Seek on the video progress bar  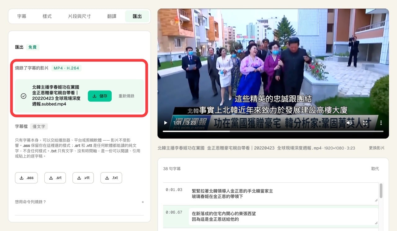coord(273,131)
